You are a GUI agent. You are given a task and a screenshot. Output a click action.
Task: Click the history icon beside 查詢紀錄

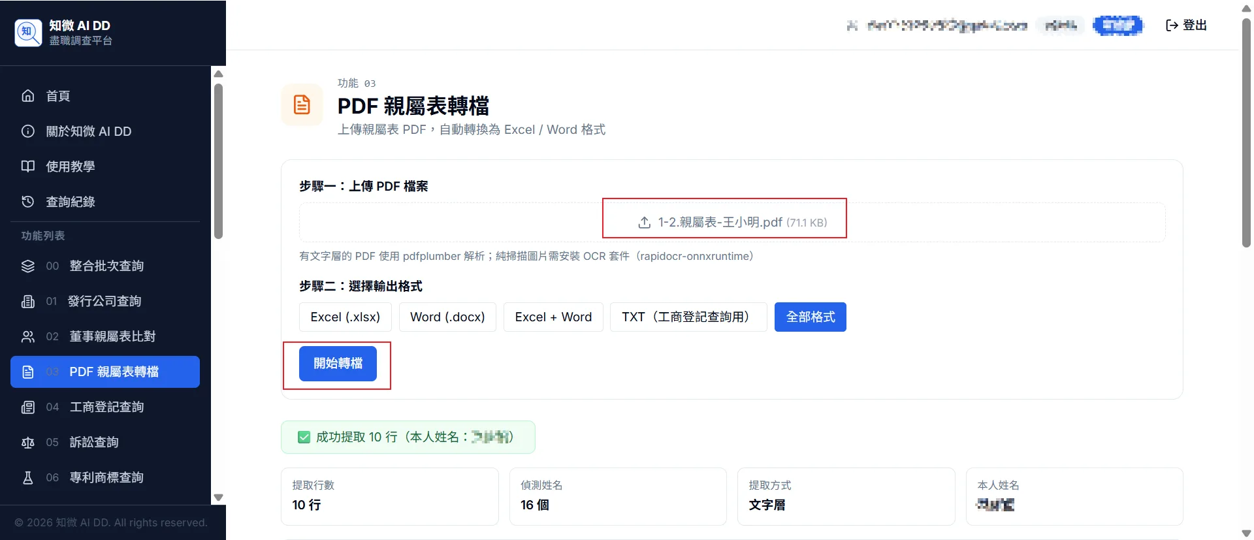[x=28, y=202]
